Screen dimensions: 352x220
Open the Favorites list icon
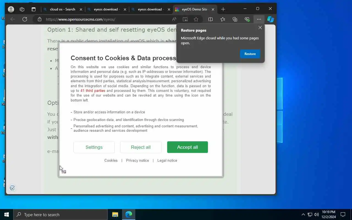coord(223,19)
